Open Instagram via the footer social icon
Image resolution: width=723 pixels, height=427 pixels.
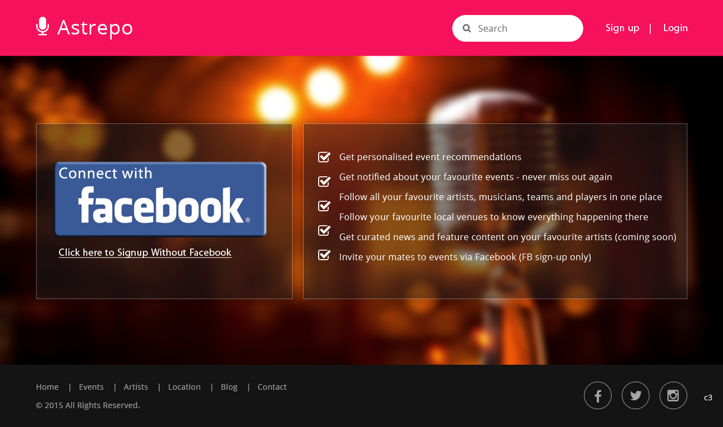click(x=674, y=395)
